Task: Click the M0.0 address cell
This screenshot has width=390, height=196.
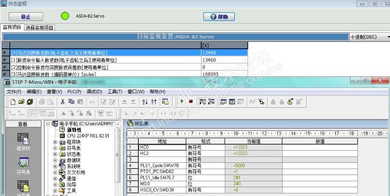Action: 162,184
